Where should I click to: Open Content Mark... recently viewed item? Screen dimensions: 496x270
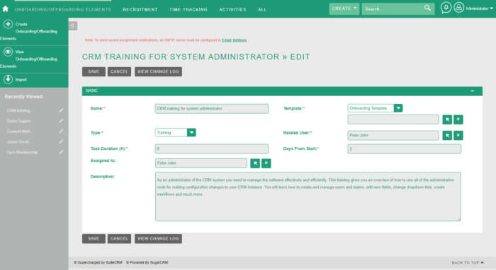(x=19, y=131)
